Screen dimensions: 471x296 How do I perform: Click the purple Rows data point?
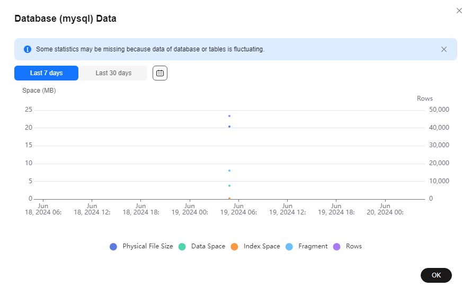(229, 116)
